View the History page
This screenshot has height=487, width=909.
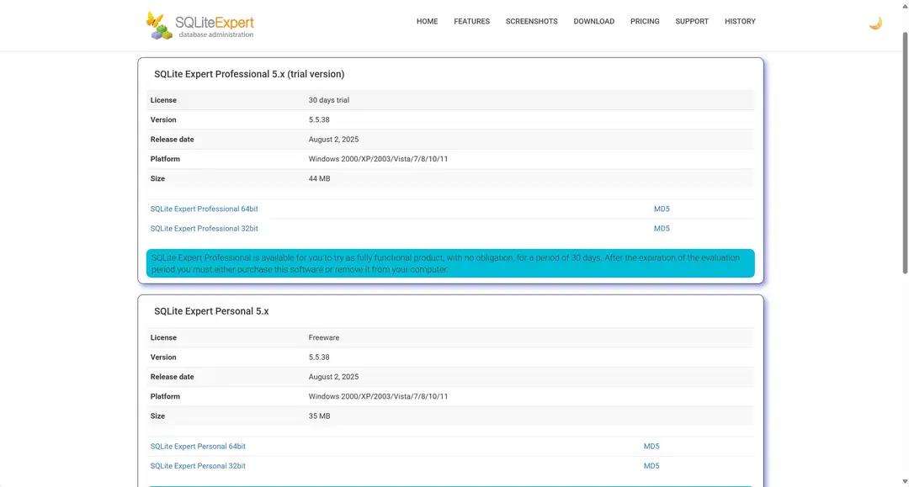click(740, 22)
